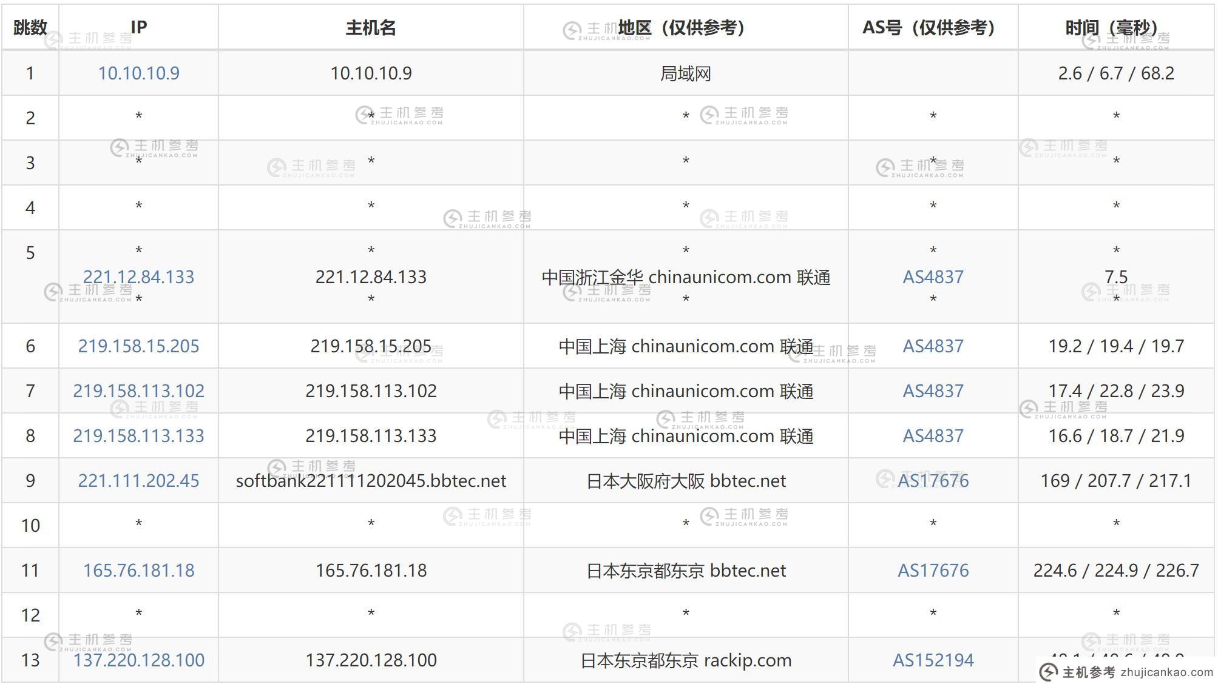Viewport: 1218px width, 687px height.
Task: Open IP link 137.220.128.100
Action: click(x=139, y=660)
